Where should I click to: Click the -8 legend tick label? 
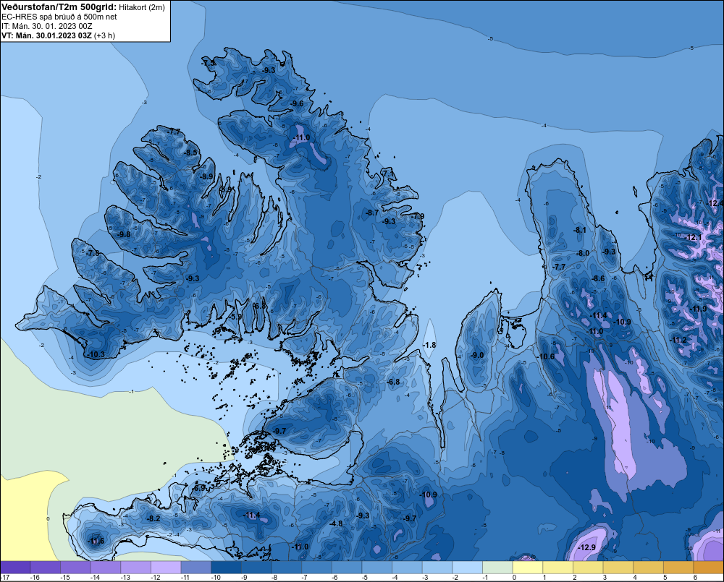click(274, 578)
